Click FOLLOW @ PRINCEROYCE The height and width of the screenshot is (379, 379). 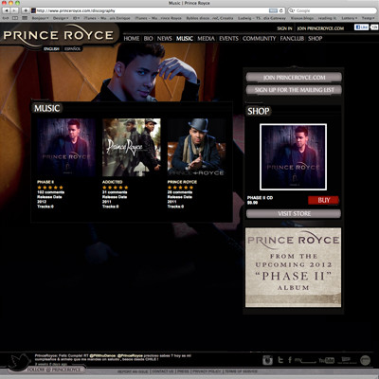tap(54, 370)
